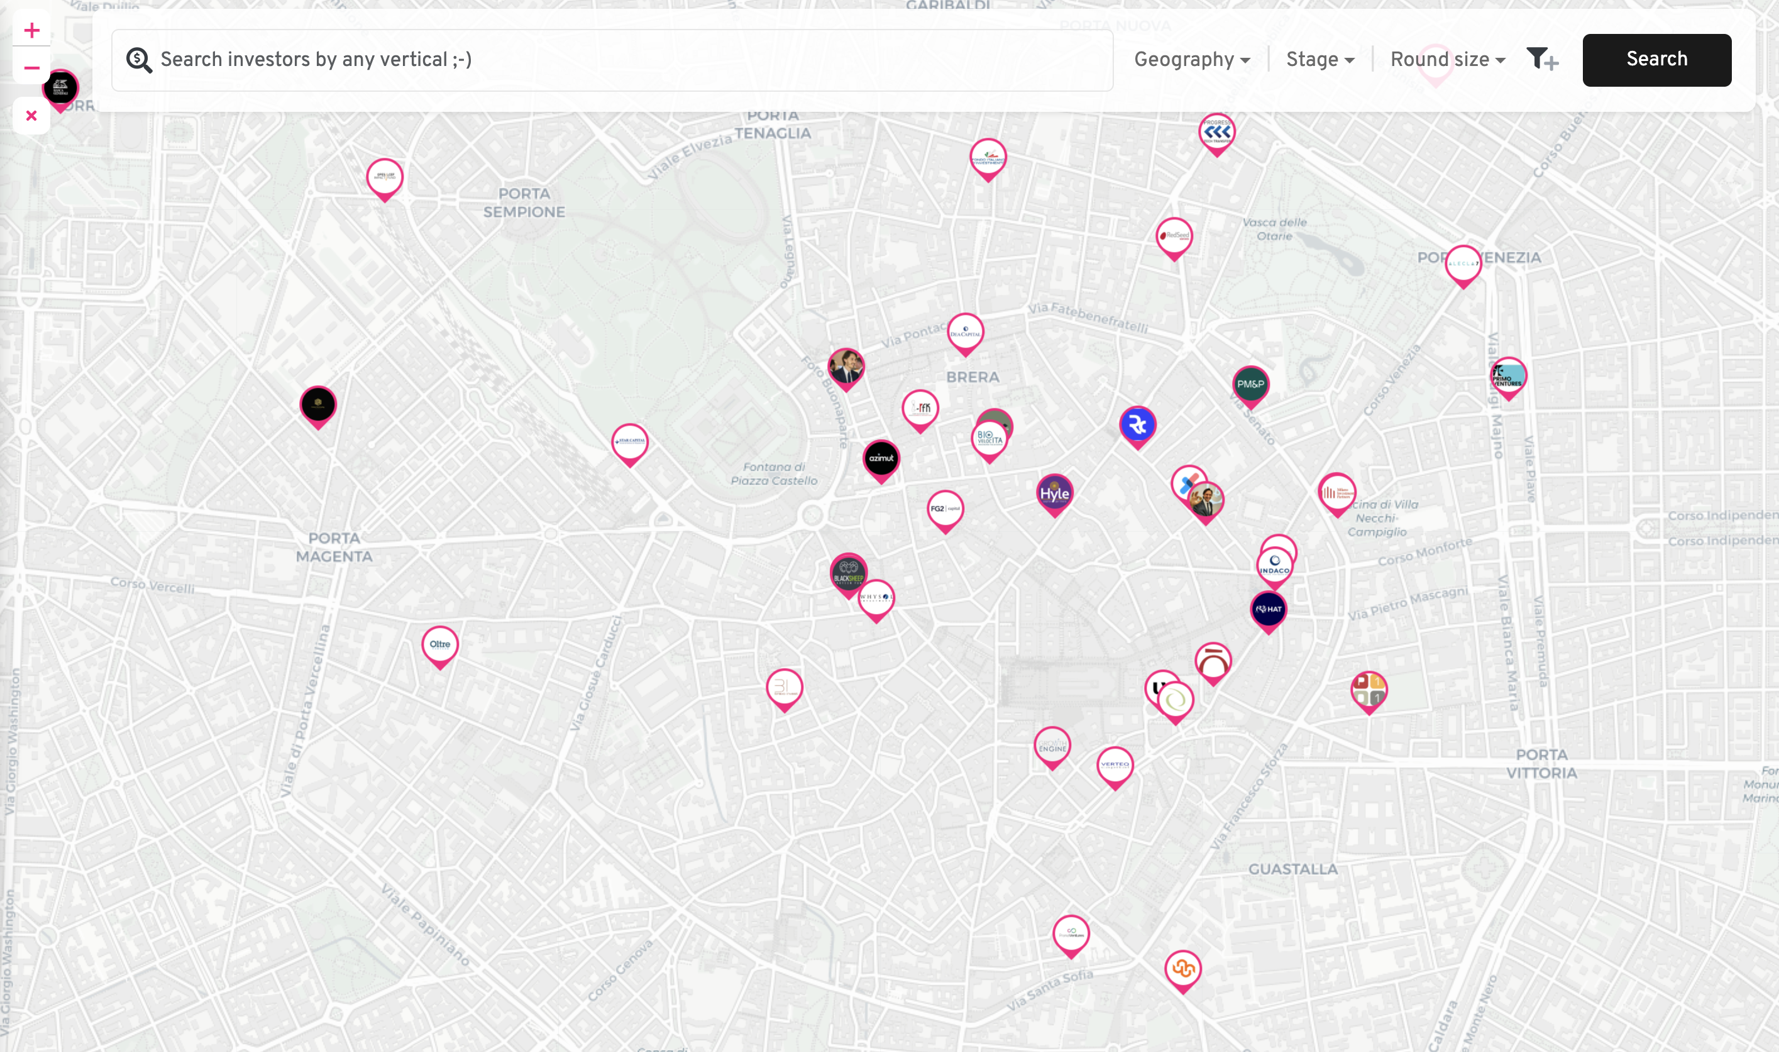Image resolution: width=1779 pixels, height=1052 pixels.
Task: Click the map zoom out minus button
Action: click(31, 68)
